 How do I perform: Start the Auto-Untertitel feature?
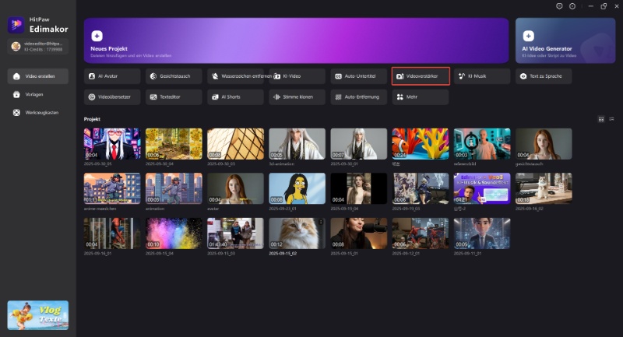click(x=358, y=76)
